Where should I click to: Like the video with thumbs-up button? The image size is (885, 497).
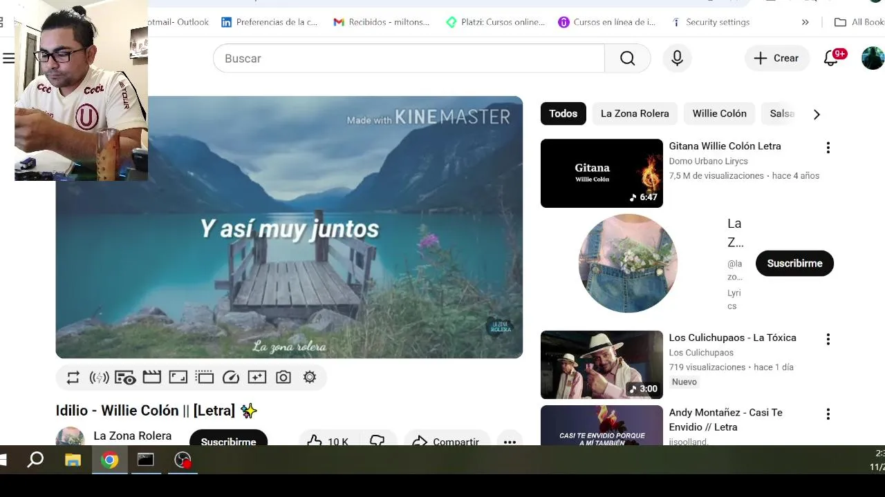pyautogui.click(x=327, y=442)
